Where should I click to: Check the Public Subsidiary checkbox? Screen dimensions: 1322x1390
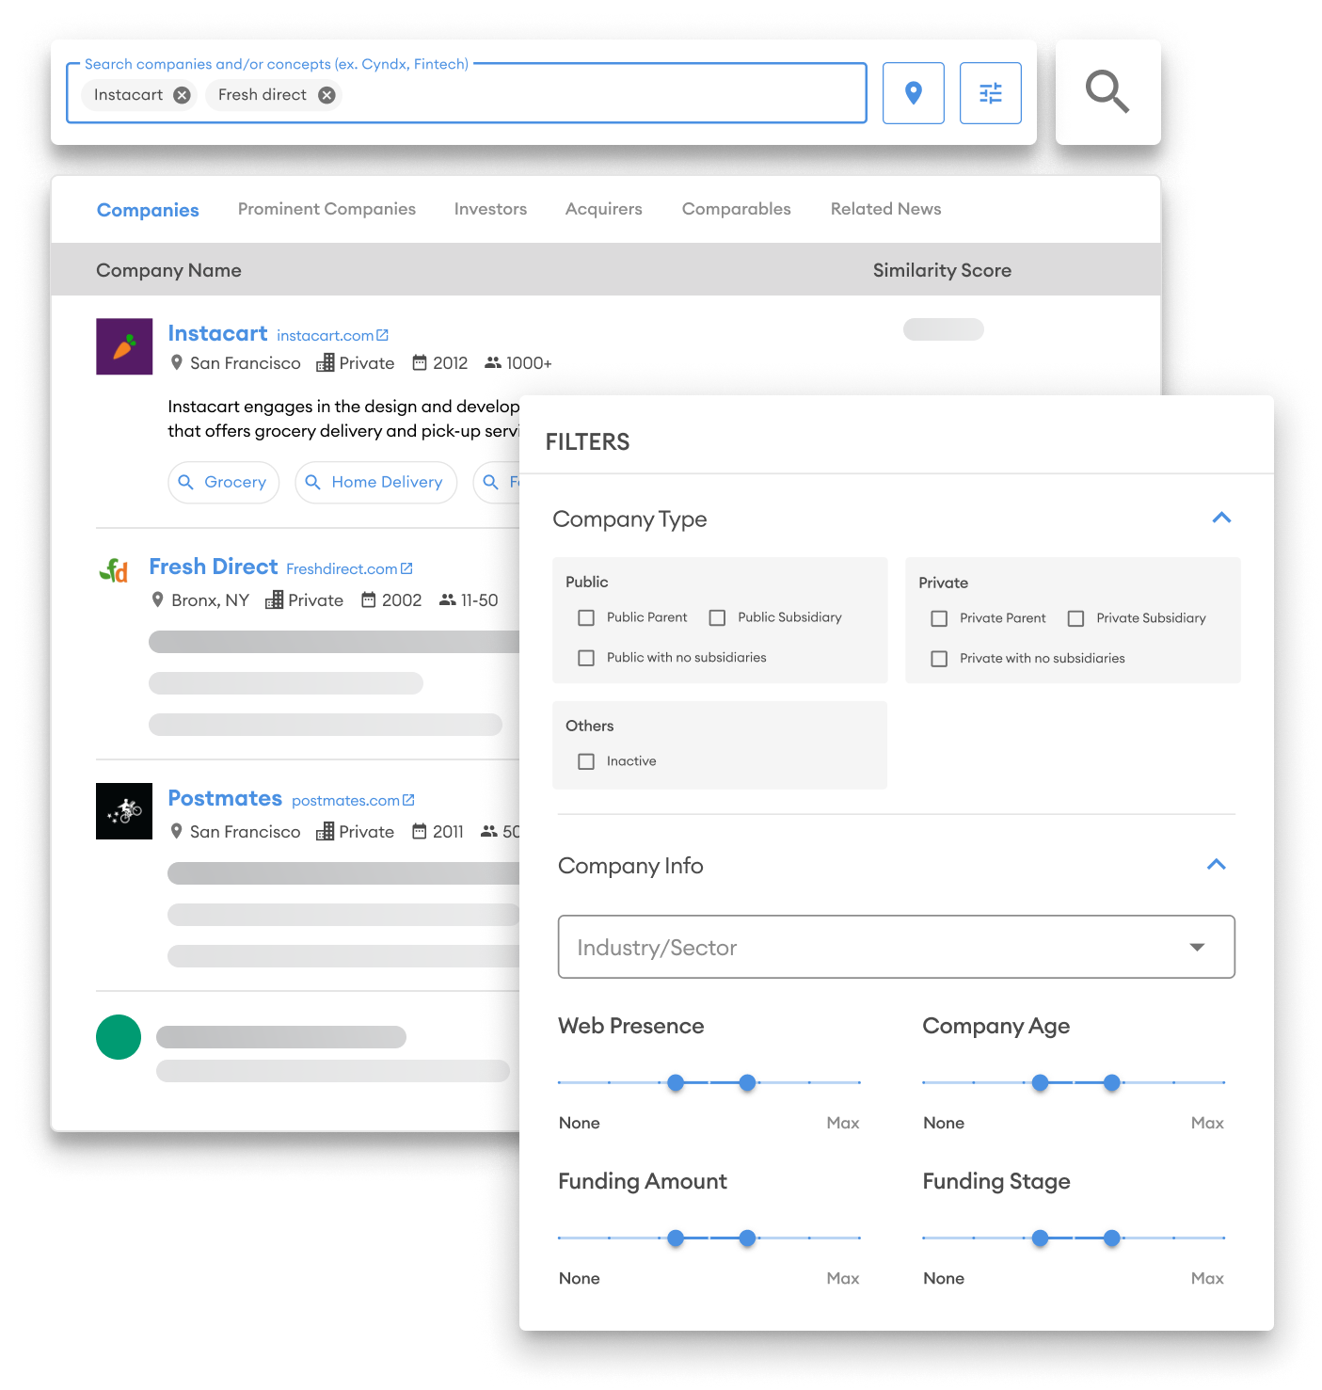tap(717, 617)
